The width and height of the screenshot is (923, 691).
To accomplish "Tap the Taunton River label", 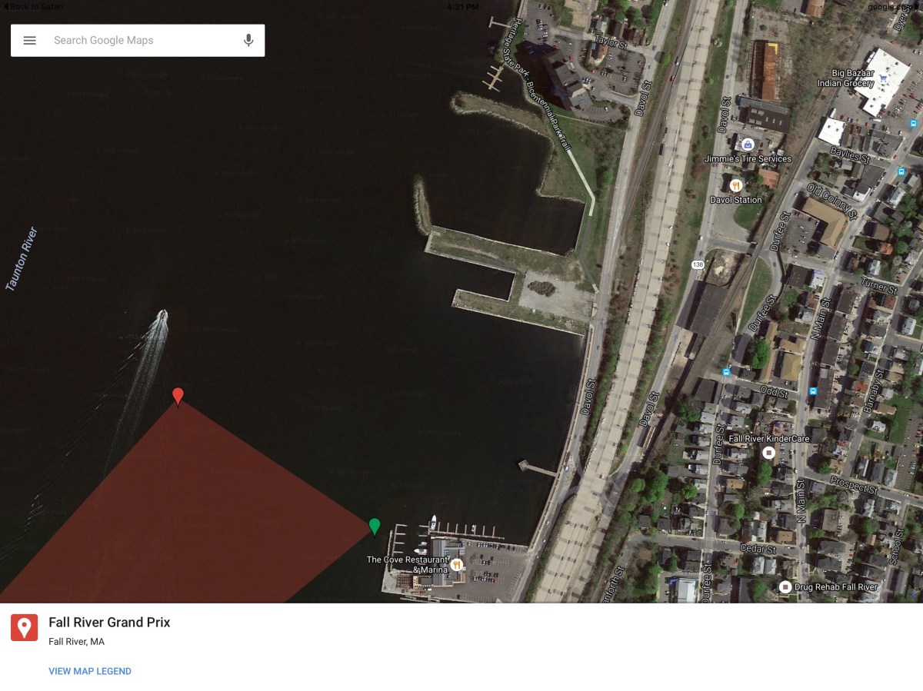I will 22,259.
